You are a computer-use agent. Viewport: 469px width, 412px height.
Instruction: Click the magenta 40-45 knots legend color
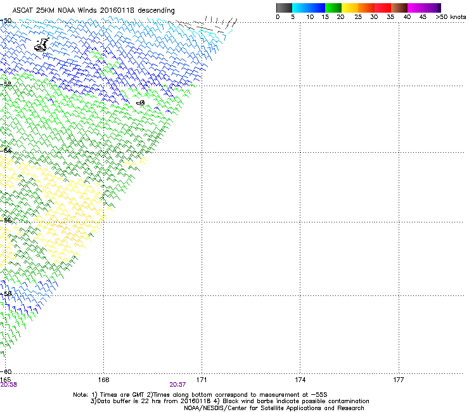tap(416, 8)
